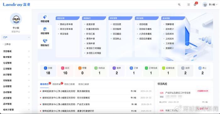
Task: Expand the 立项管理 sidebar menu
Action: point(29,69)
